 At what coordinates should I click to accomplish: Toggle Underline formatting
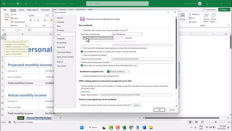tap(38, 20)
